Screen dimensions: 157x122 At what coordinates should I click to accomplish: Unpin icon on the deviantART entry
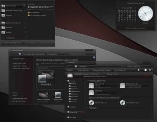(x=52, y=7)
